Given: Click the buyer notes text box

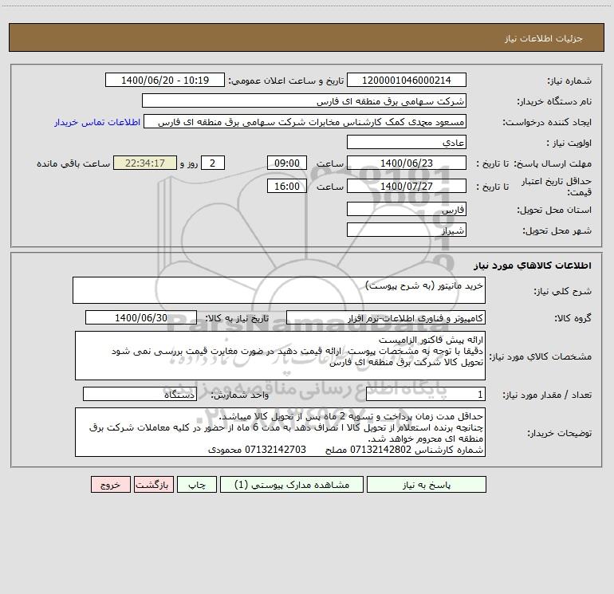Looking at the screenshot, I should click(x=280, y=432).
